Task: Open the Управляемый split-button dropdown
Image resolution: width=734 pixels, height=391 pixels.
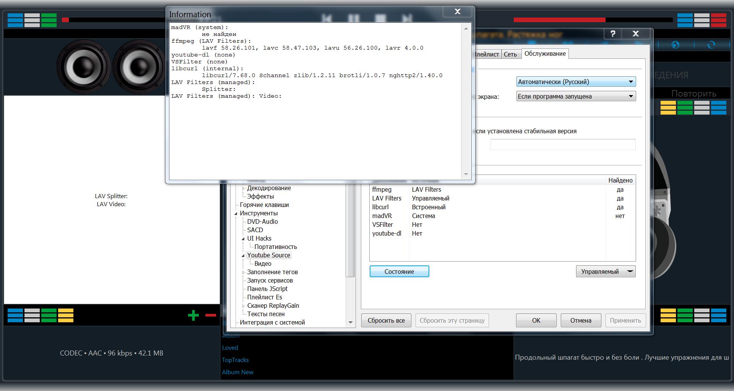Action: (630, 271)
